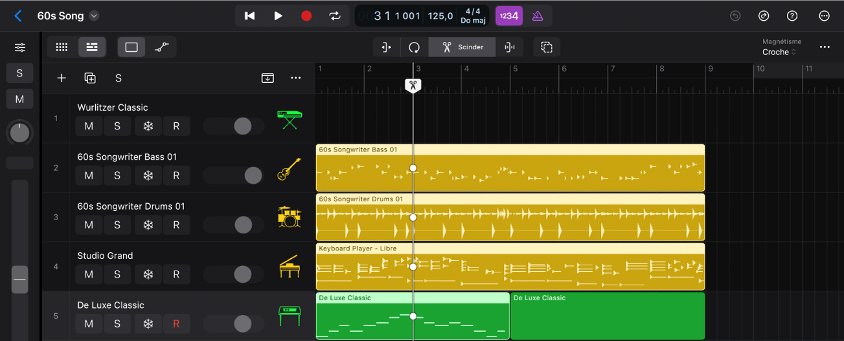Viewport: 844px width, 341px height.
Task: Open the 4/4 Do maj signature settings
Action: pos(473,16)
